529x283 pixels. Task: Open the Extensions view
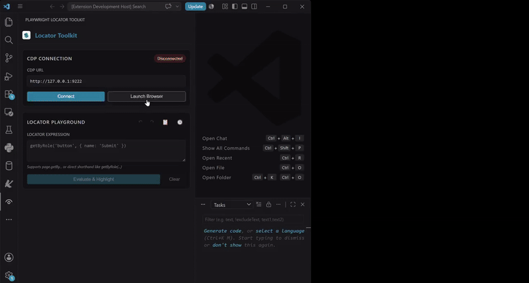[9, 94]
